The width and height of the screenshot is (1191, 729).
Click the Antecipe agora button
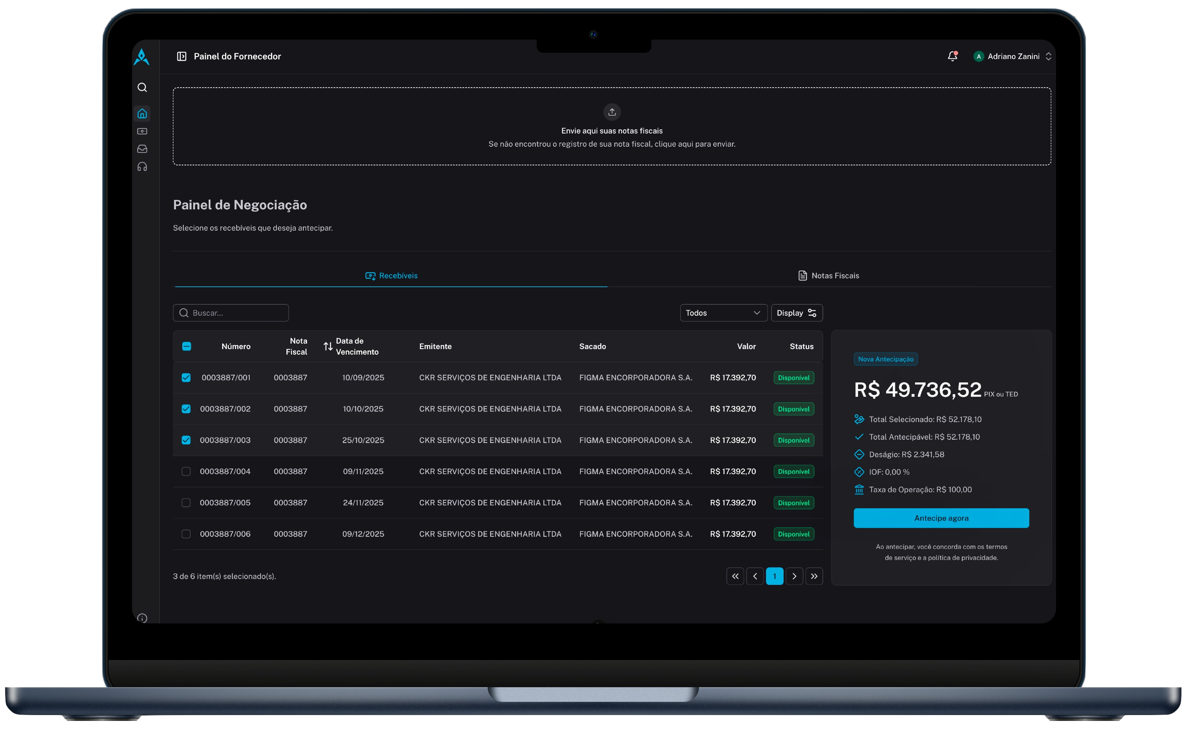coord(941,518)
